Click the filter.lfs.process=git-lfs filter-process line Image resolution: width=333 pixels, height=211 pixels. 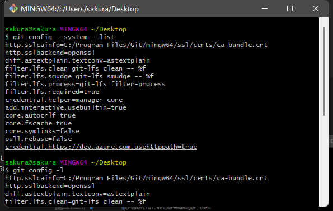(x=85, y=84)
